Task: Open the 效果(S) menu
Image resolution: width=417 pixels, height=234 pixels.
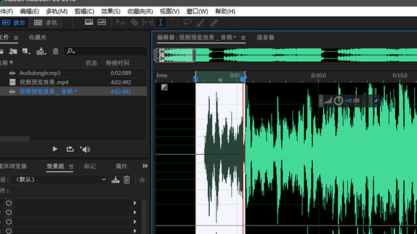Action: [x=111, y=12]
